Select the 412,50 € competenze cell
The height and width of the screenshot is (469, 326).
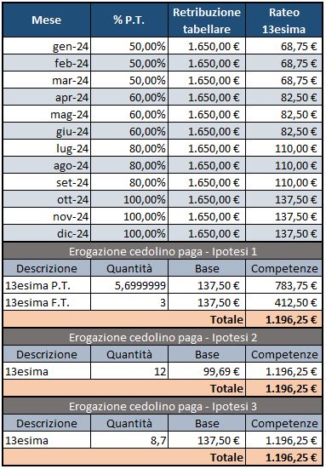pos(283,303)
